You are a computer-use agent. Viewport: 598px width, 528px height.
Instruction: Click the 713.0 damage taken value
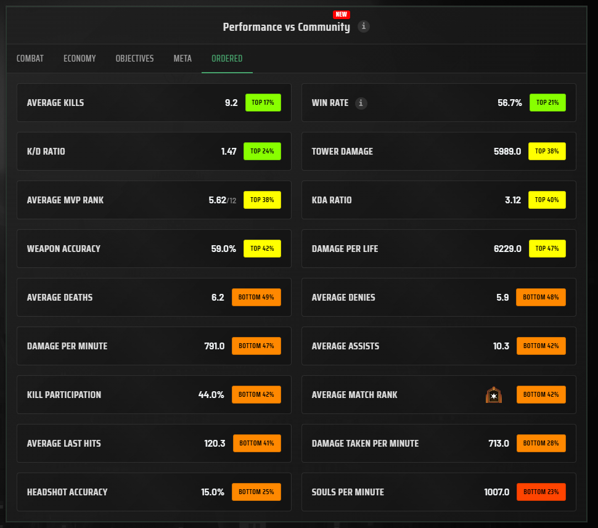[x=499, y=444]
